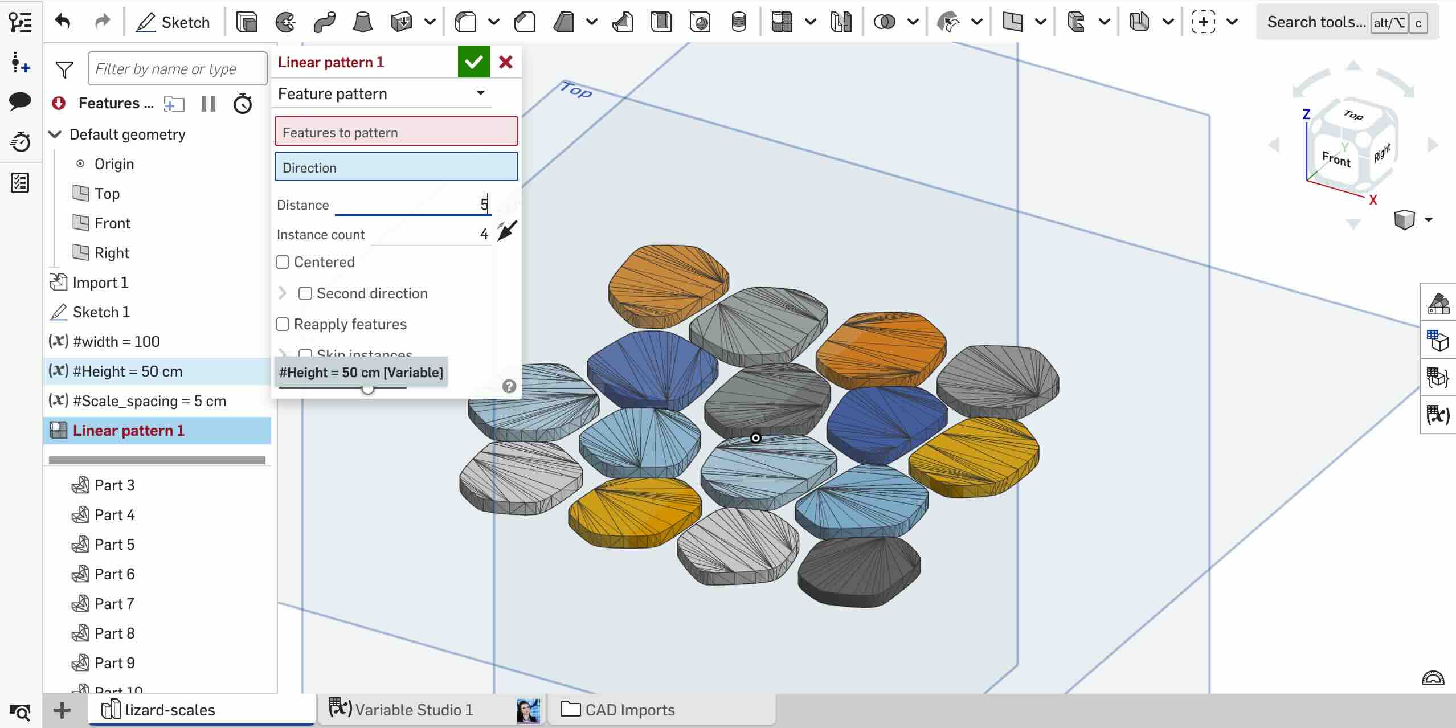
Task: Select Sketch 1 feature
Action: (x=101, y=312)
